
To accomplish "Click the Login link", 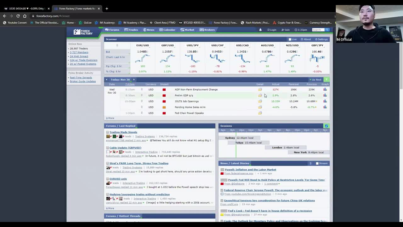I will point(272,30).
